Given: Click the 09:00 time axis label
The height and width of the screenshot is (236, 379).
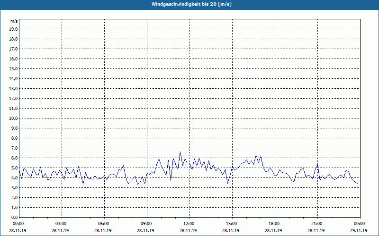Looking at the screenshot, I should coord(147,224).
